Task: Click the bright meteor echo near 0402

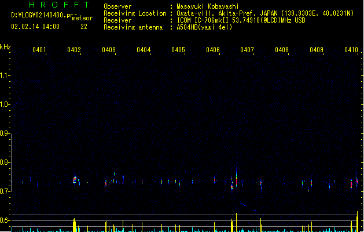Action: tap(75, 180)
